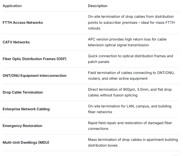
Task: Click the words 'patch panels' in ODF description
Action: click(99, 62)
